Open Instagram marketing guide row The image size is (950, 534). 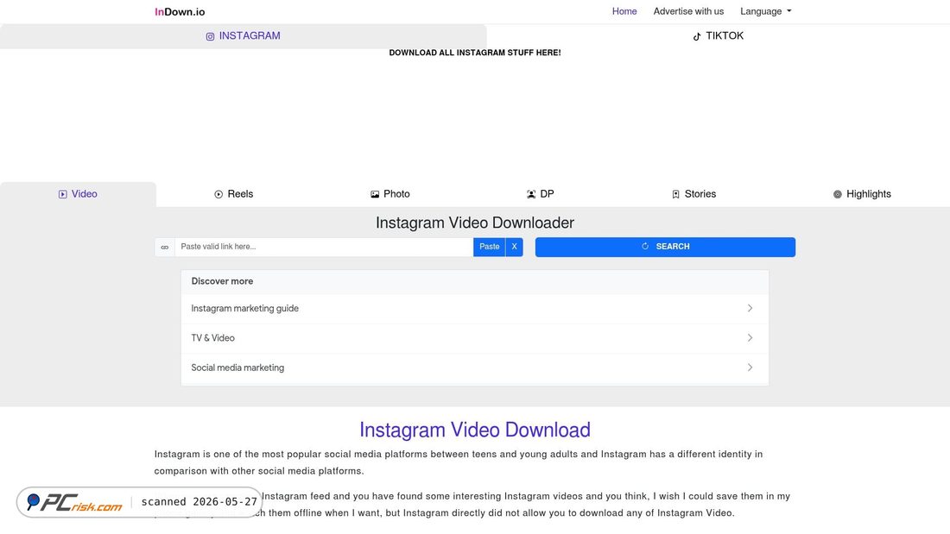[475, 309]
